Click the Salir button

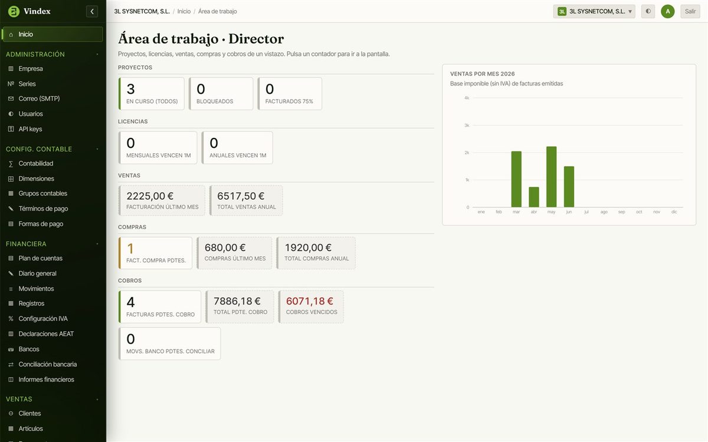point(690,11)
